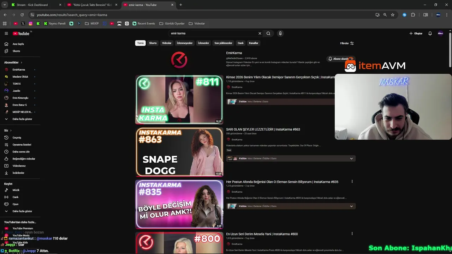Open Shorts in the sidebar
The width and height of the screenshot is (452, 254).
pos(16,51)
